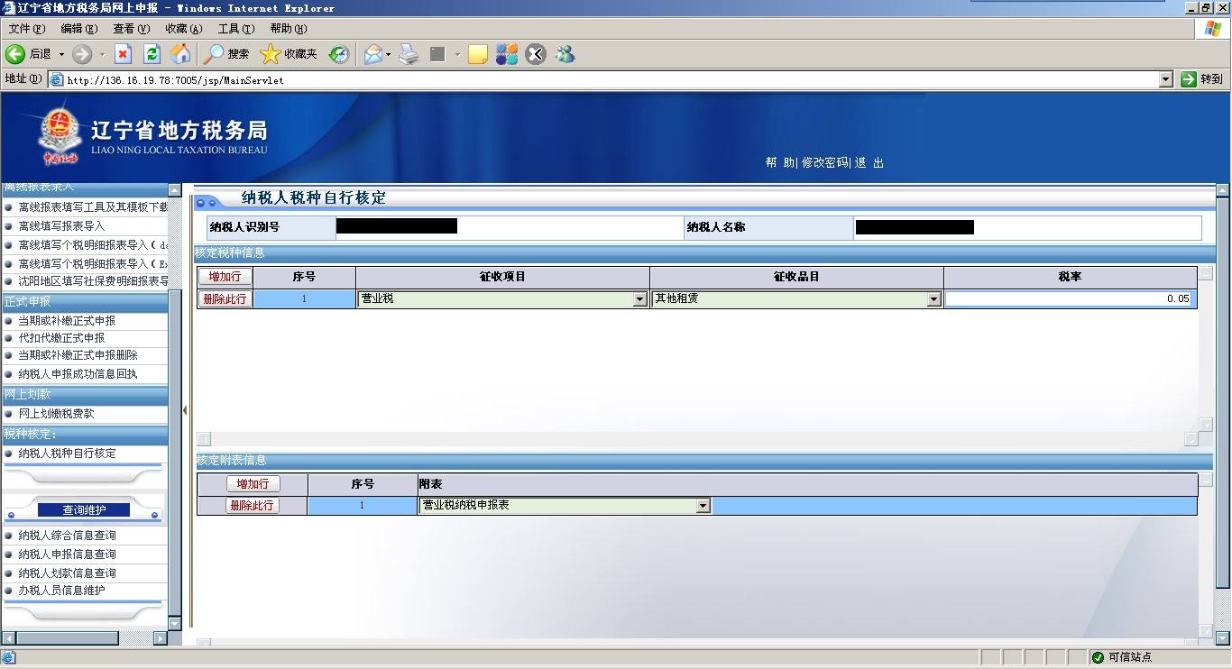Expand the 征收品目 dropdown showing 其他租赁
Image resolution: width=1232 pixels, height=669 pixels.
(933, 299)
